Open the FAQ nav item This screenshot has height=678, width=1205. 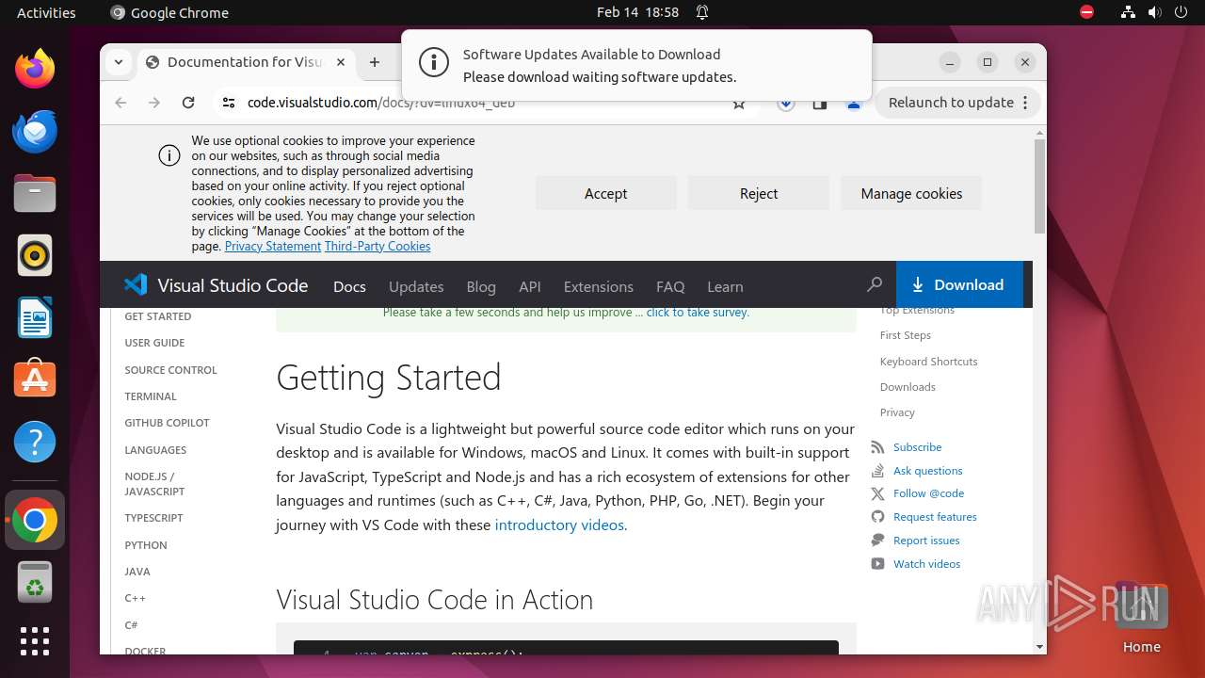tap(670, 286)
